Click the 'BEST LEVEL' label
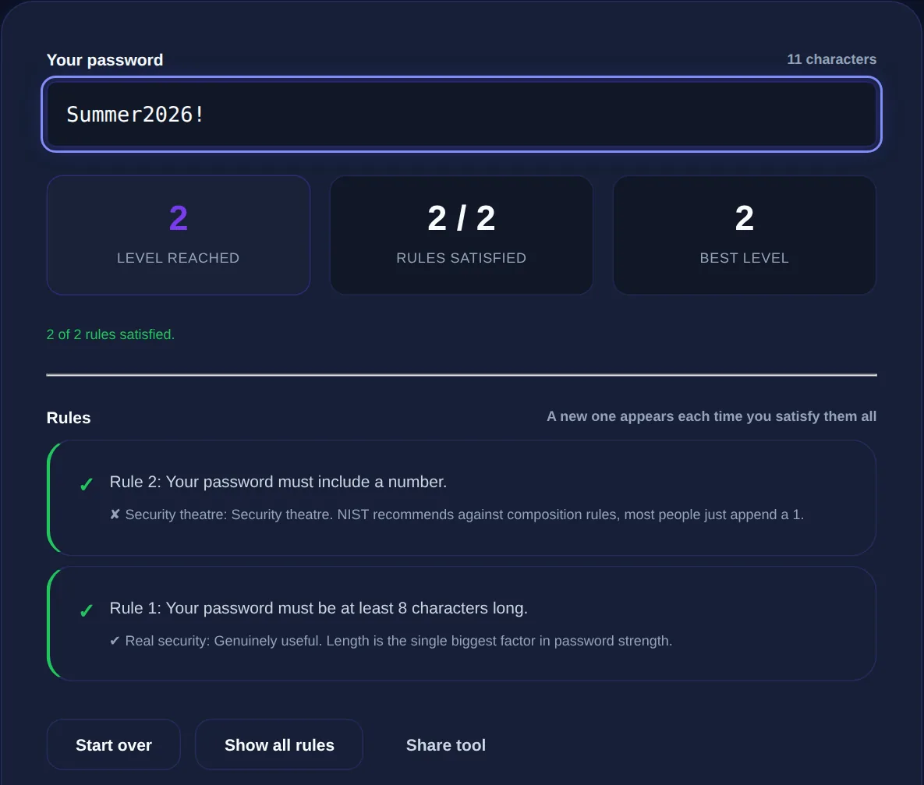Viewport: 924px width, 785px height. click(744, 258)
